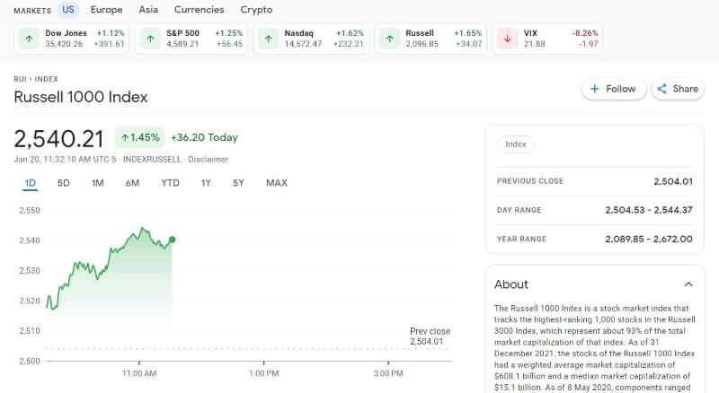Click the DAY RANGE value 2,504.53 - 2,544.37

pos(649,210)
